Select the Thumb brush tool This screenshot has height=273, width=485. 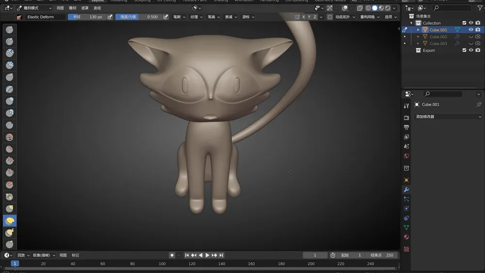click(x=10, y=244)
